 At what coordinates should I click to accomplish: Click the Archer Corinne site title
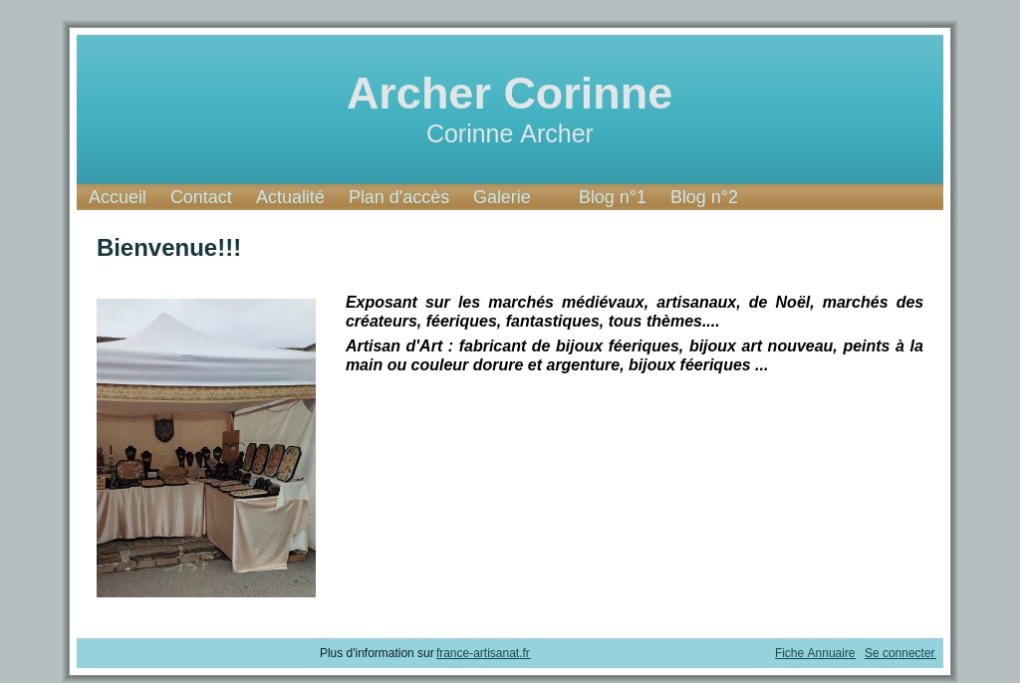click(x=510, y=94)
